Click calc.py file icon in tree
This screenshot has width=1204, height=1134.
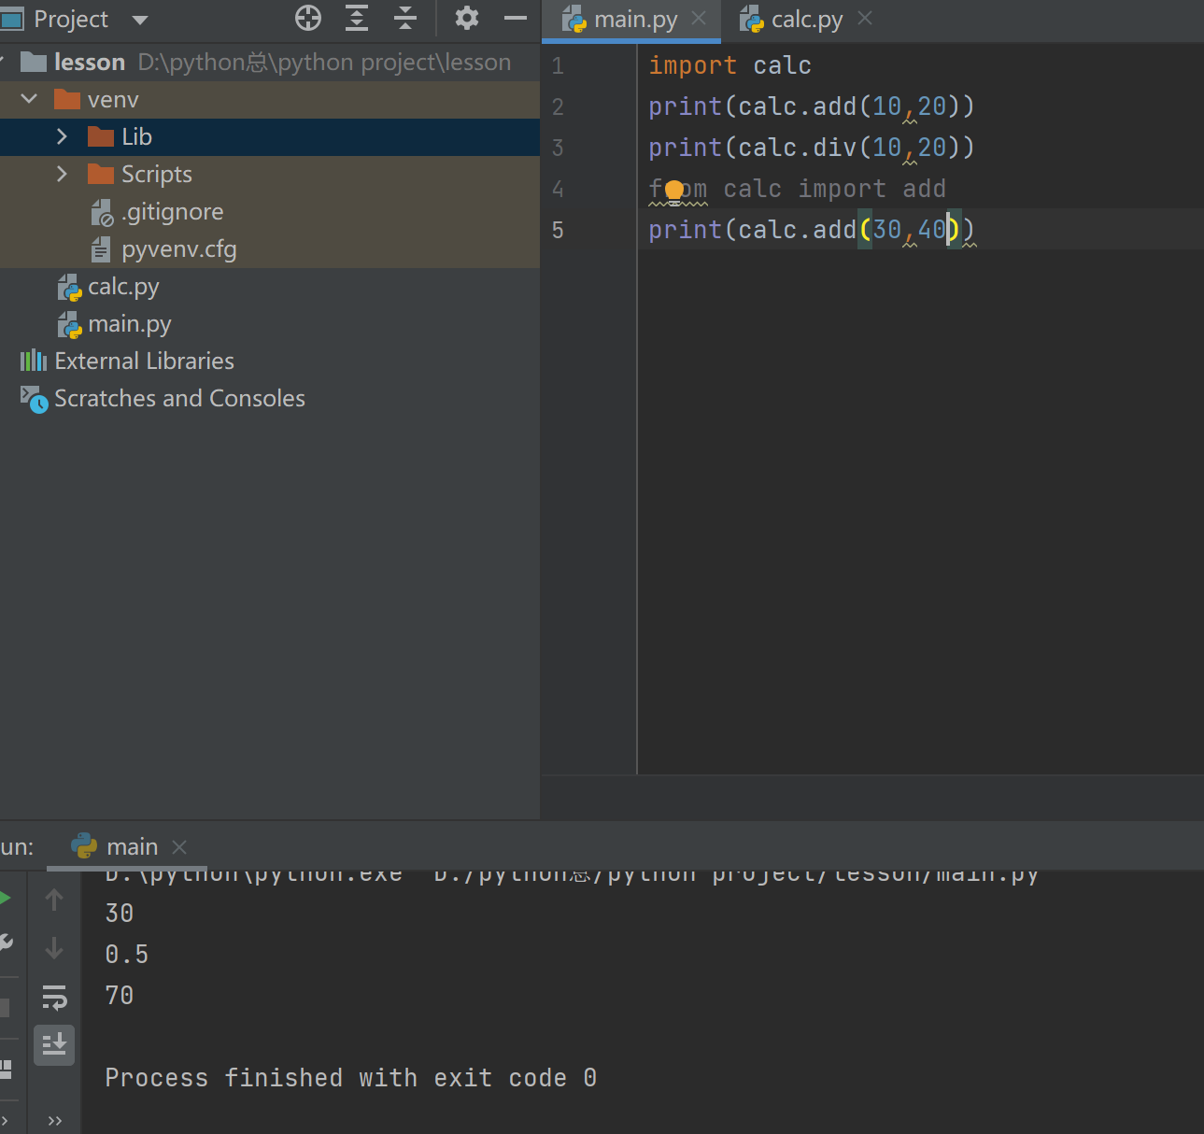point(70,288)
